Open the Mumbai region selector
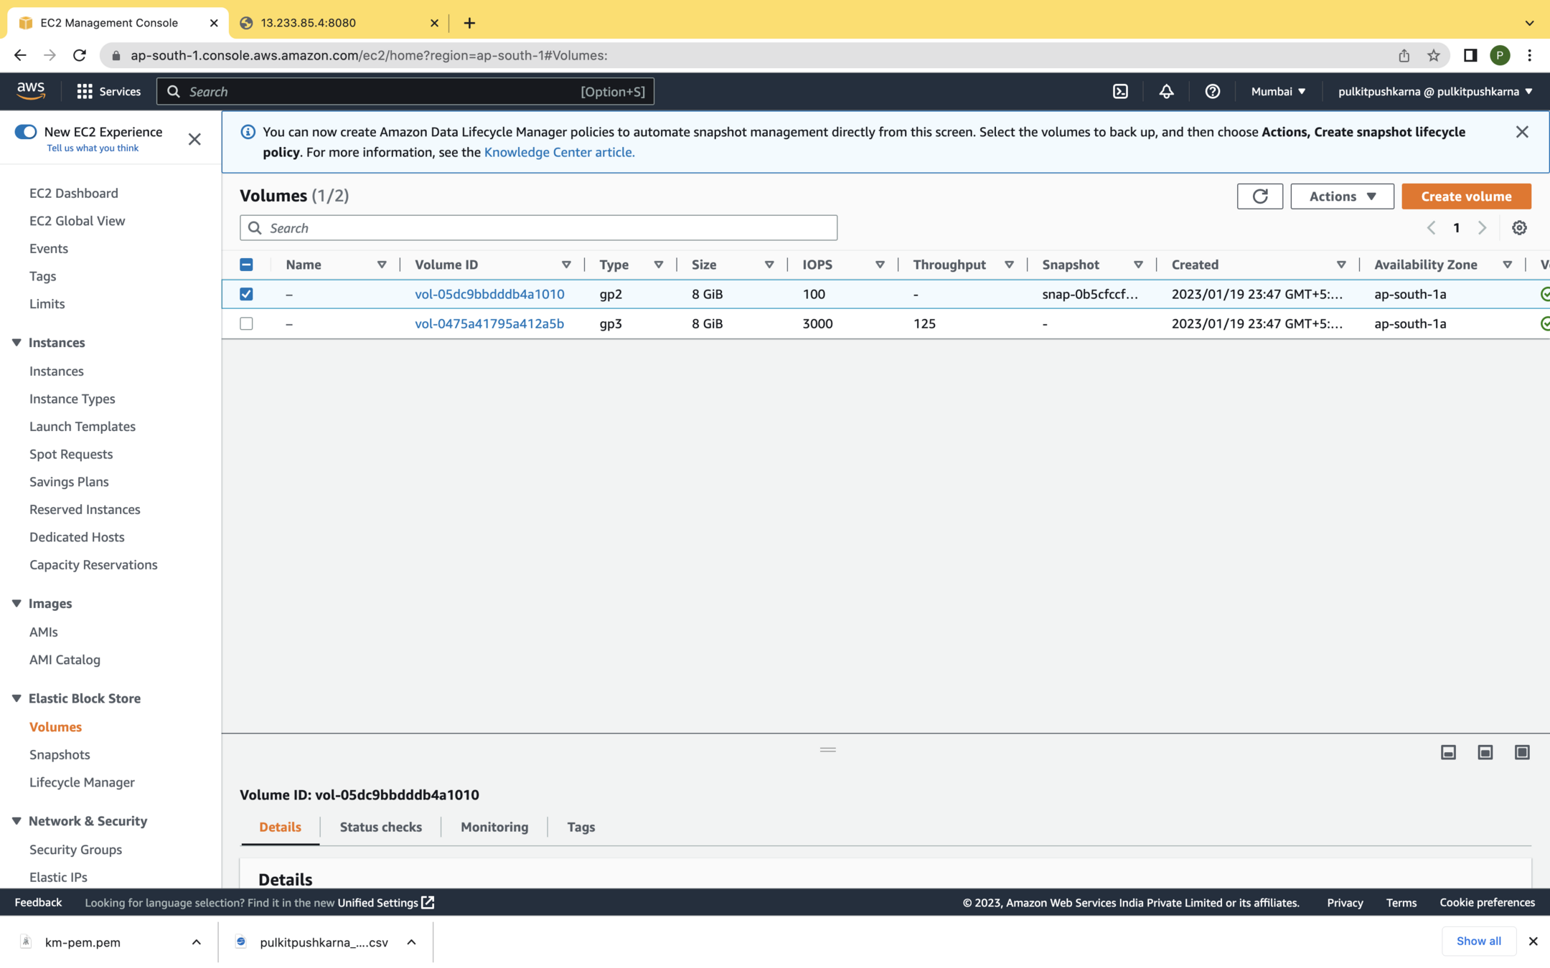 coord(1278,91)
